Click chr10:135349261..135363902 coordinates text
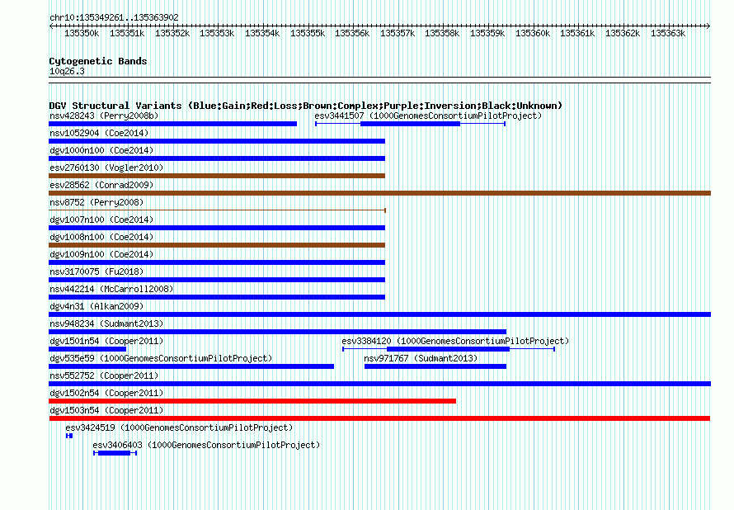 [x=114, y=18]
